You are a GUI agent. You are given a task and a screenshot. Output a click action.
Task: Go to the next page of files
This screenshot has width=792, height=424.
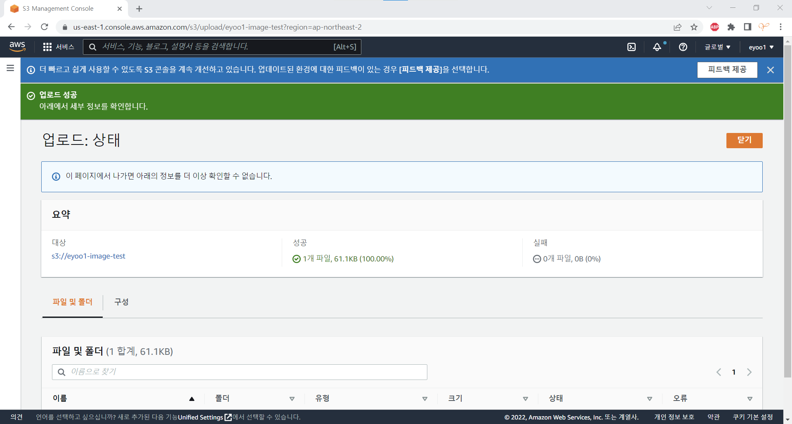pos(749,372)
